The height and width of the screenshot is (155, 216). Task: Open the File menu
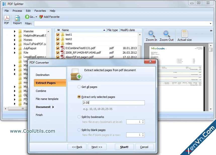[x=7, y=11]
